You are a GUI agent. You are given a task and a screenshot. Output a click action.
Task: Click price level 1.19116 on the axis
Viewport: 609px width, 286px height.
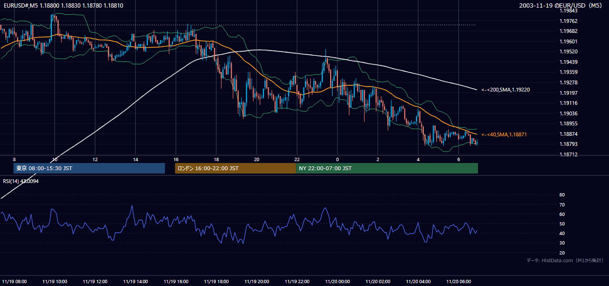point(568,103)
